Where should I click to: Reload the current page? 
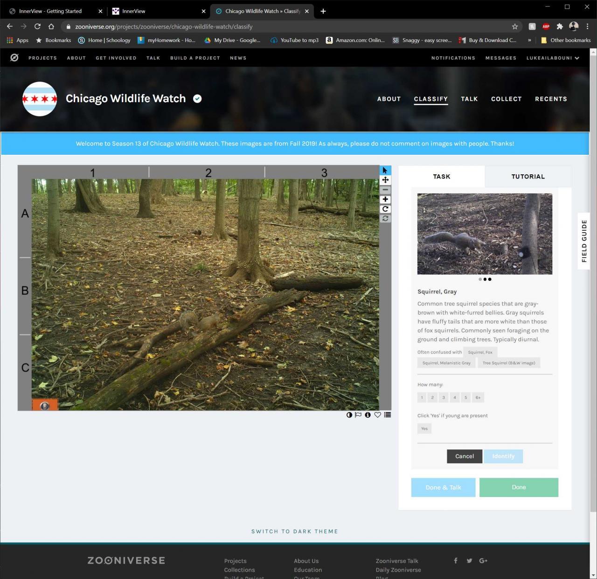click(x=37, y=27)
